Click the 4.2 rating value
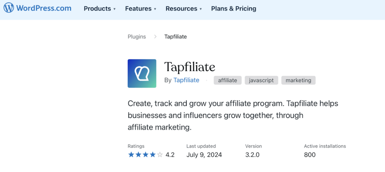Screen dimensions: 385x172 170,155
